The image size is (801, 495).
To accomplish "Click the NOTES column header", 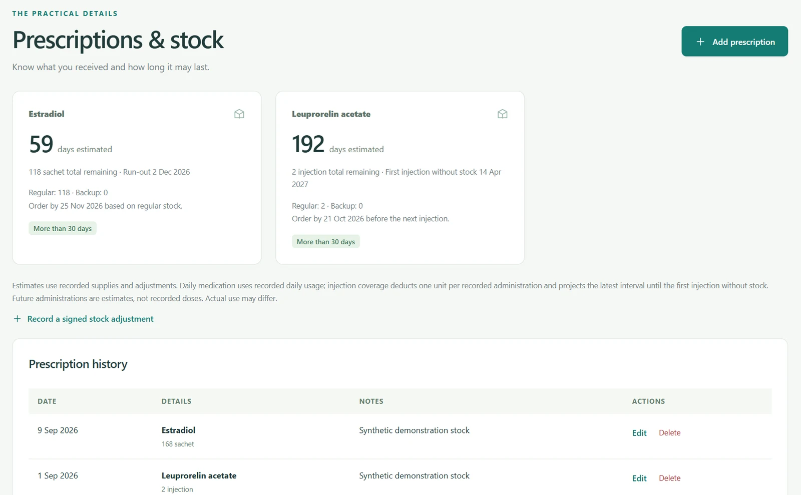I will (x=371, y=401).
